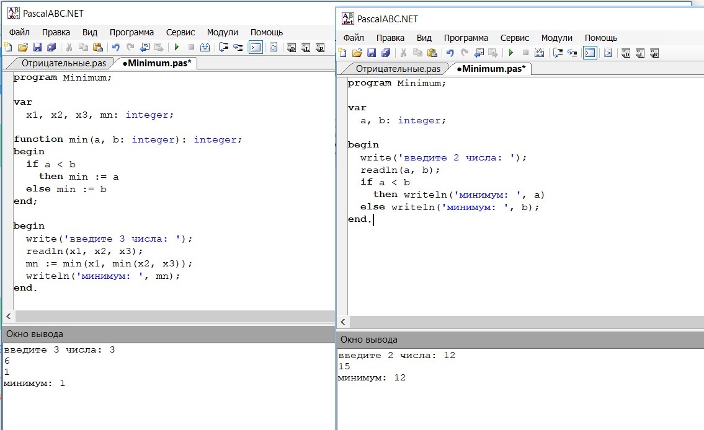
Task: Open Вид menu in left window
Action: click(90, 32)
